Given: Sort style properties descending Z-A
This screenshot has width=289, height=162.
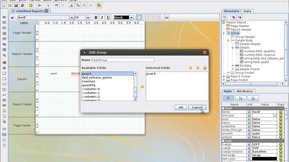Looking at the screenshot, I should (253, 98).
